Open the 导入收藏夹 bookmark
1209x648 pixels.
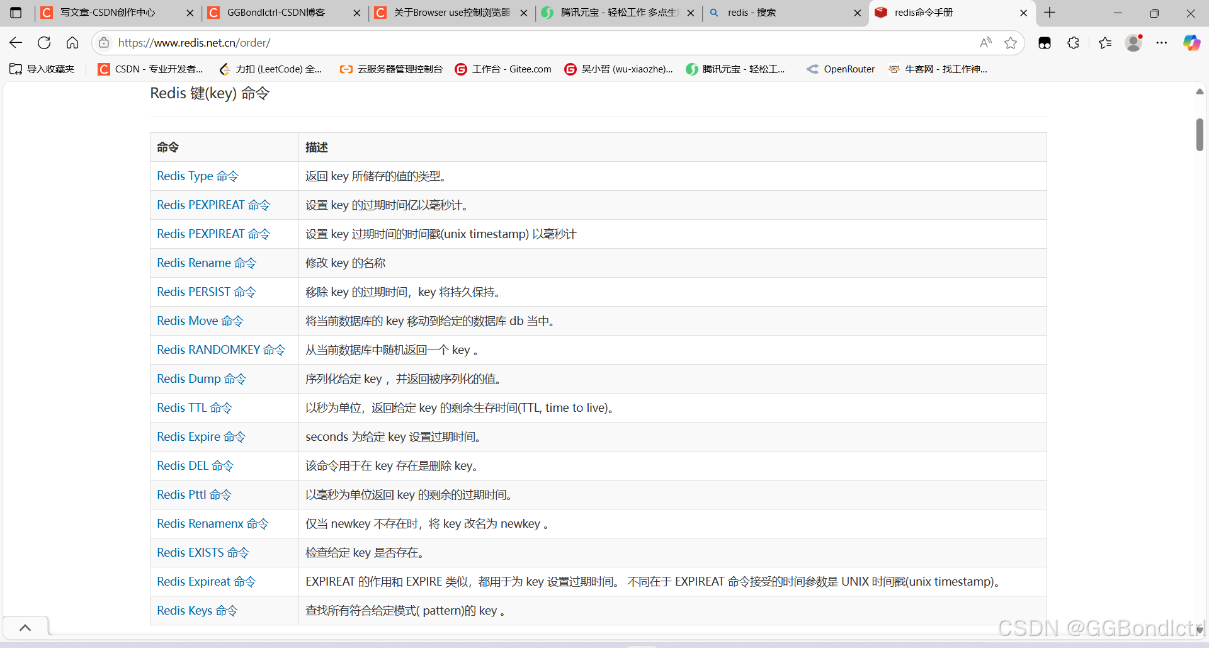(x=42, y=69)
